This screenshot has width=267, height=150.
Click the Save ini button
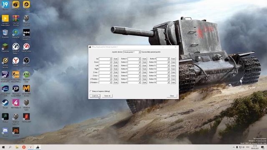pos(107,96)
